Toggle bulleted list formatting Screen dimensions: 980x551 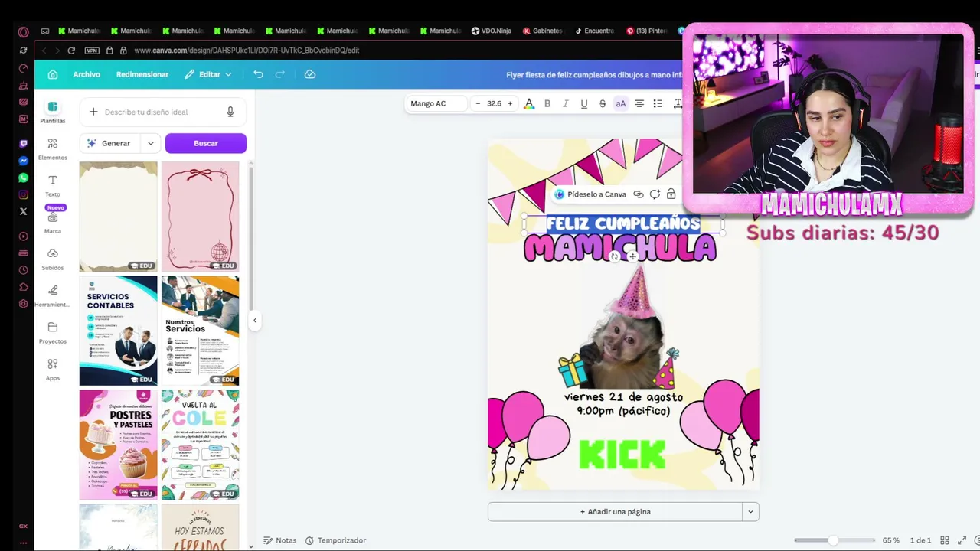[x=658, y=103]
